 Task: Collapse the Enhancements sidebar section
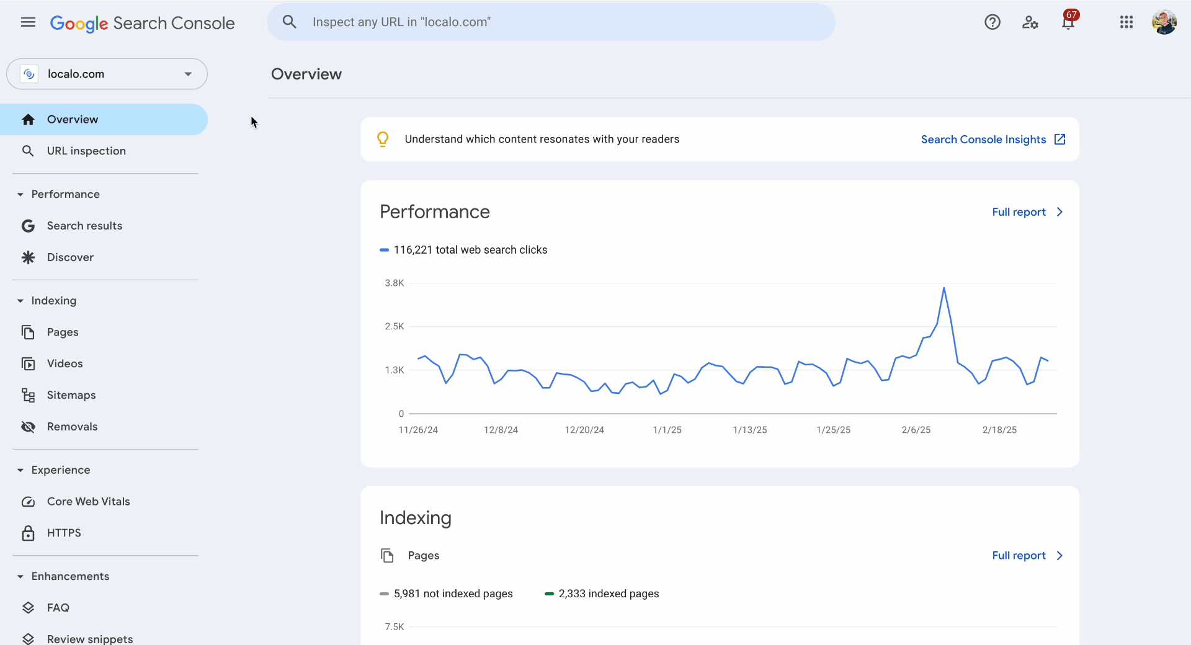coord(20,577)
